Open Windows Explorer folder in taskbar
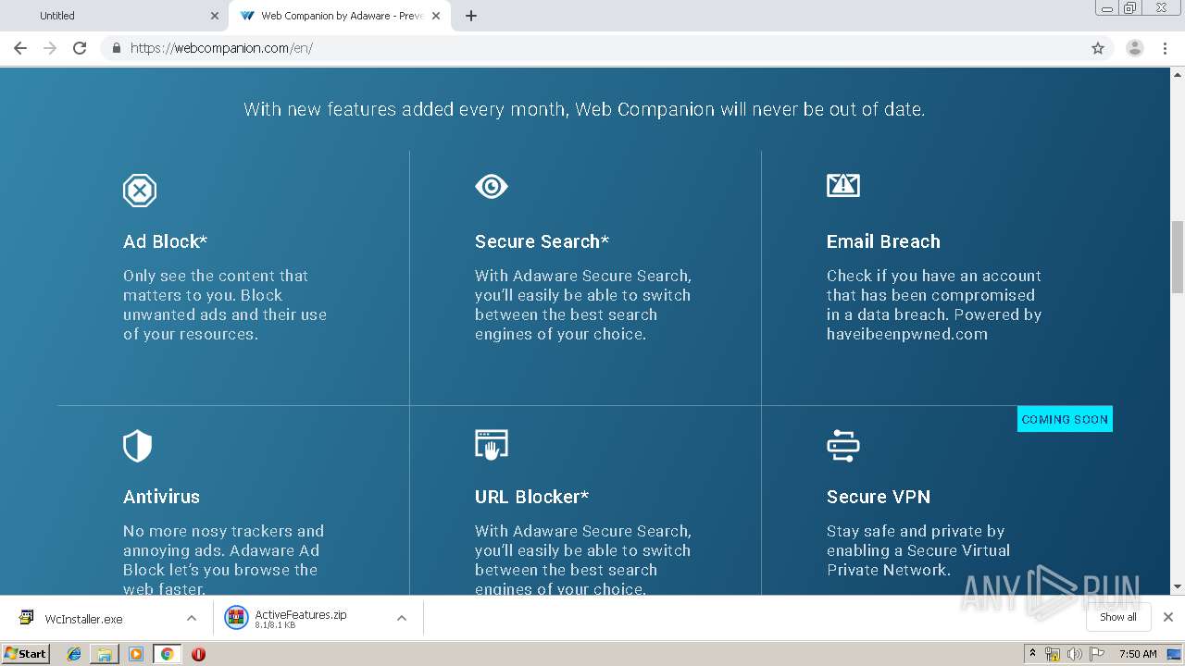Screen dimensions: 1185x666 tap(105, 654)
